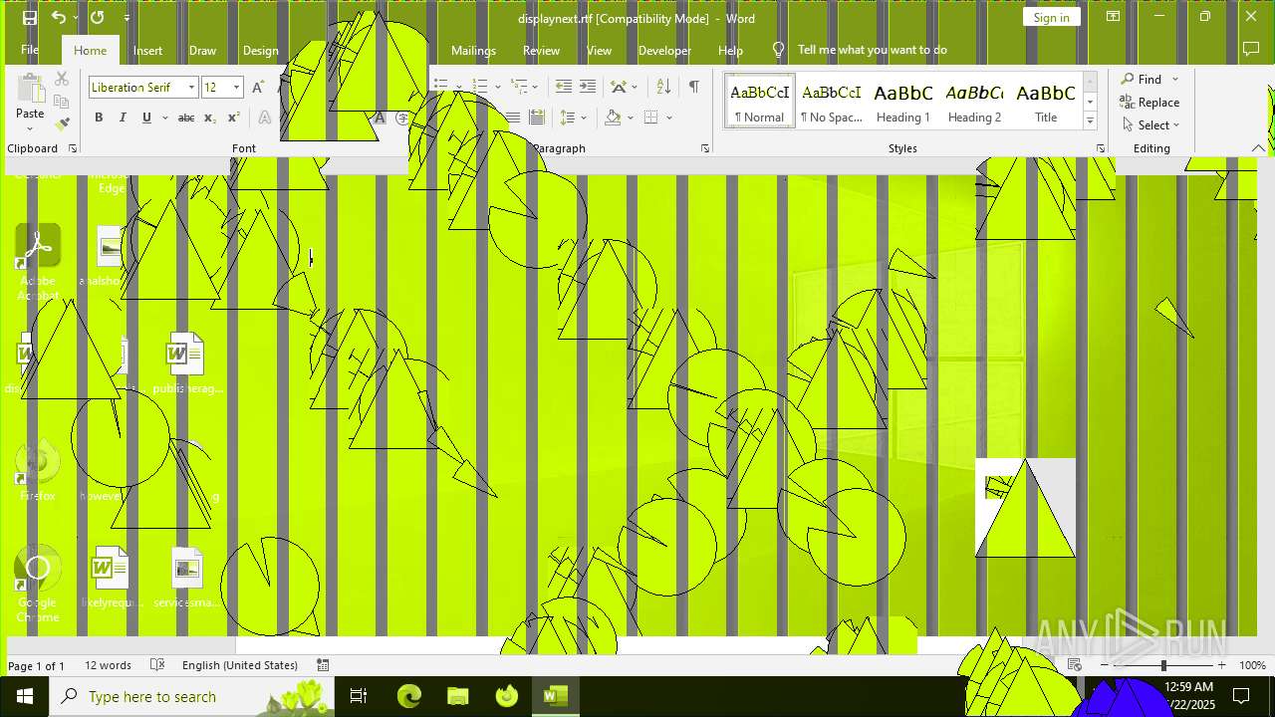
Task: Open the Select dropdown in Editing
Action: point(1150,124)
